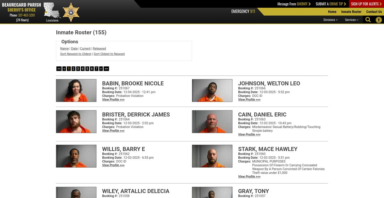Select pagination page 2
This screenshot has width=384, height=198.
[x=73, y=69]
